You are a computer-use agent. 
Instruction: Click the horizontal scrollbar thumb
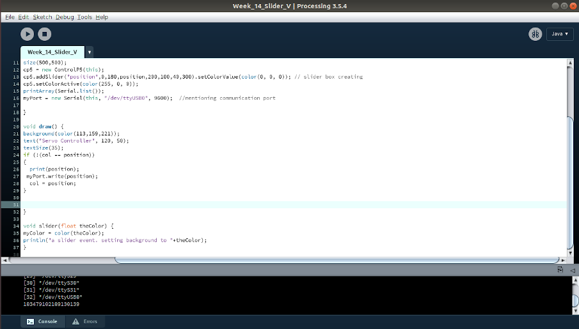coord(337,260)
